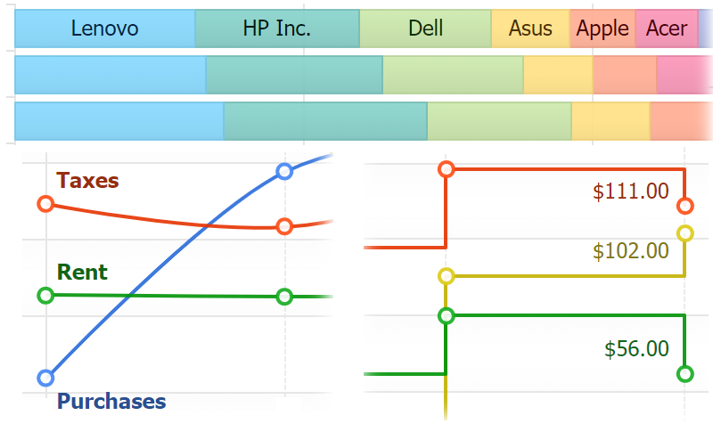Select the HP Inc. bar segment
The image size is (713, 440).
point(276,29)
